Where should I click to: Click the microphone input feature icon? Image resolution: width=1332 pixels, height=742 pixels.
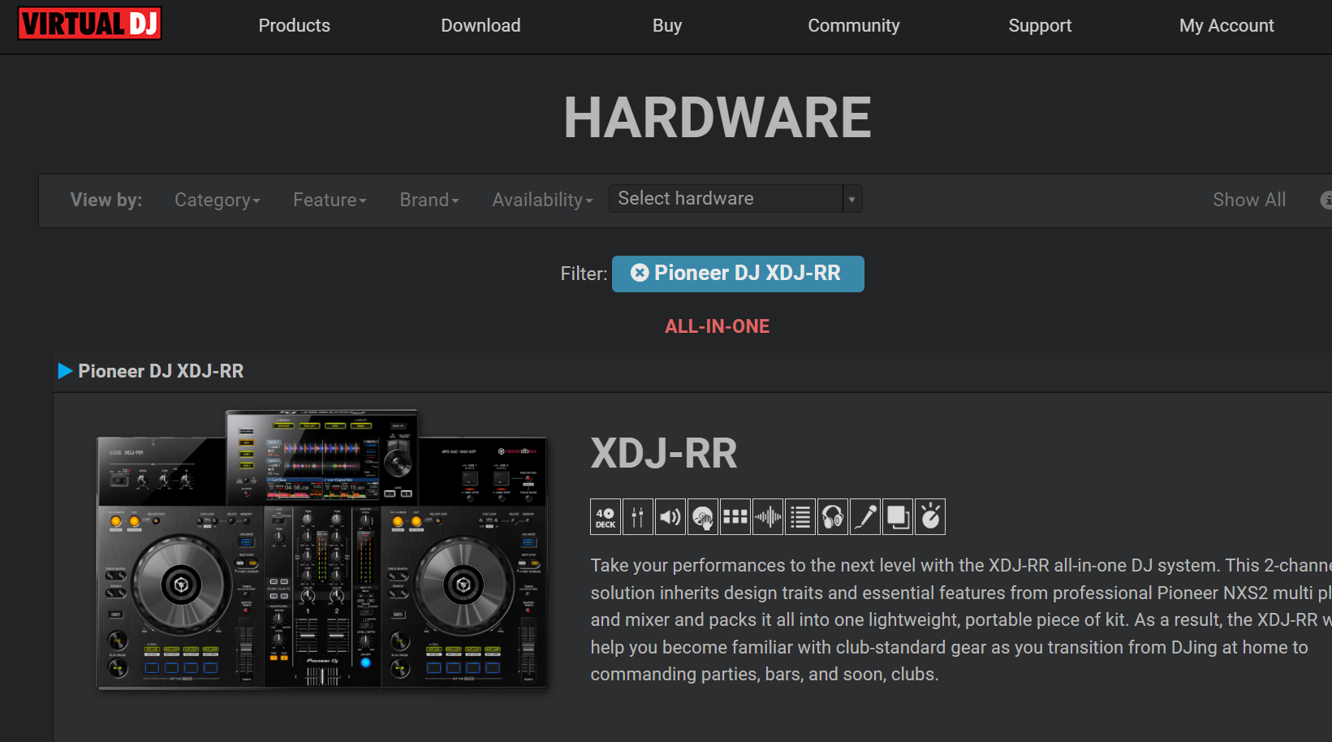click(x=865, y=517)
